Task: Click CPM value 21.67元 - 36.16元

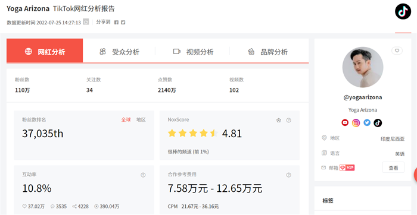Action: pyautogui.click(x=200, y=206)
